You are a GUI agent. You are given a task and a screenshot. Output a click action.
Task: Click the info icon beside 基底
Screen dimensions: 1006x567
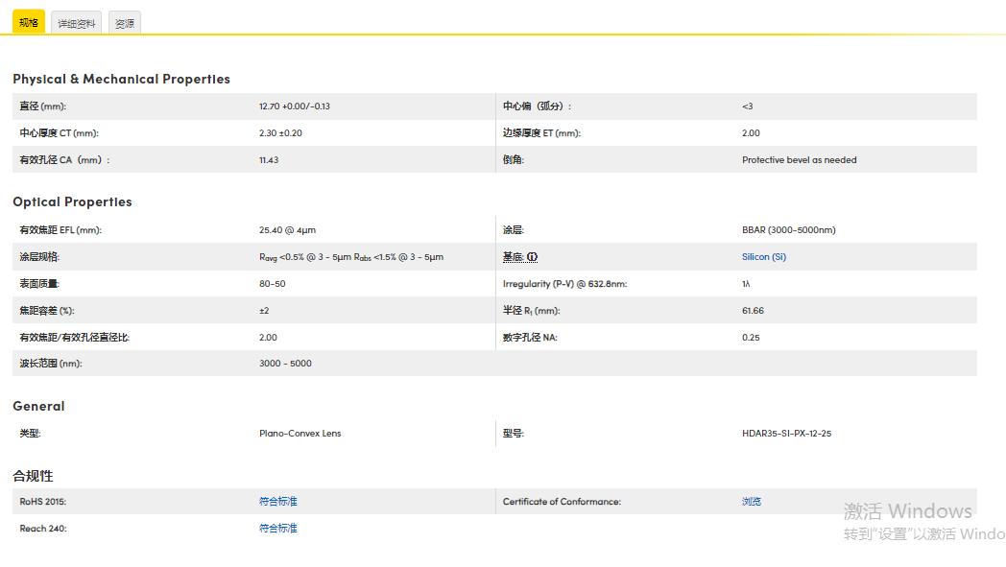pos(530,256)
